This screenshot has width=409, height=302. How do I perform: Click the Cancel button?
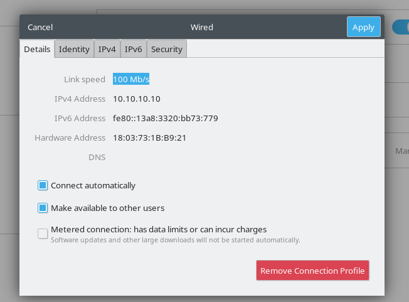tap(40, 27)
